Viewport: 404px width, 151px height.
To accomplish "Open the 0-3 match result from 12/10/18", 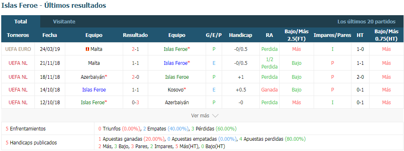I will click(135, 102).
